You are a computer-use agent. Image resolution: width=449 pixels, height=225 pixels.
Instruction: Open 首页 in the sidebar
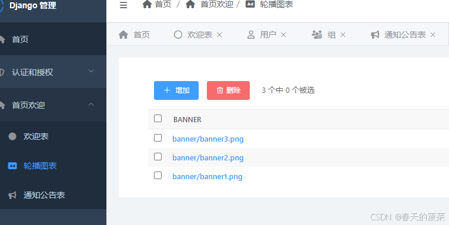pyautogui.click(x=53, y=39)
